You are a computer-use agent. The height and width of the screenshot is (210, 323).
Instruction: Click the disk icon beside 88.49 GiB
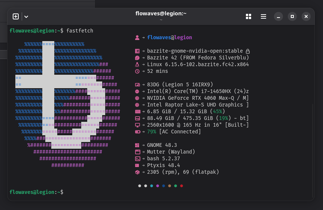click(x=137, y=118)
